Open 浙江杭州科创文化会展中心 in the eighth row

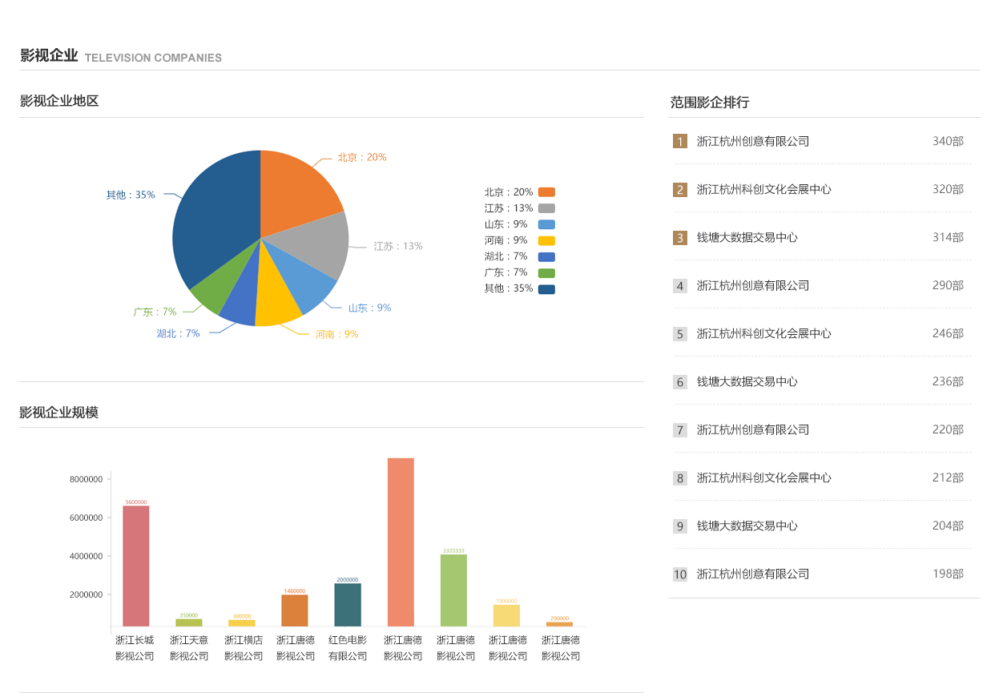tap(764, 477)
